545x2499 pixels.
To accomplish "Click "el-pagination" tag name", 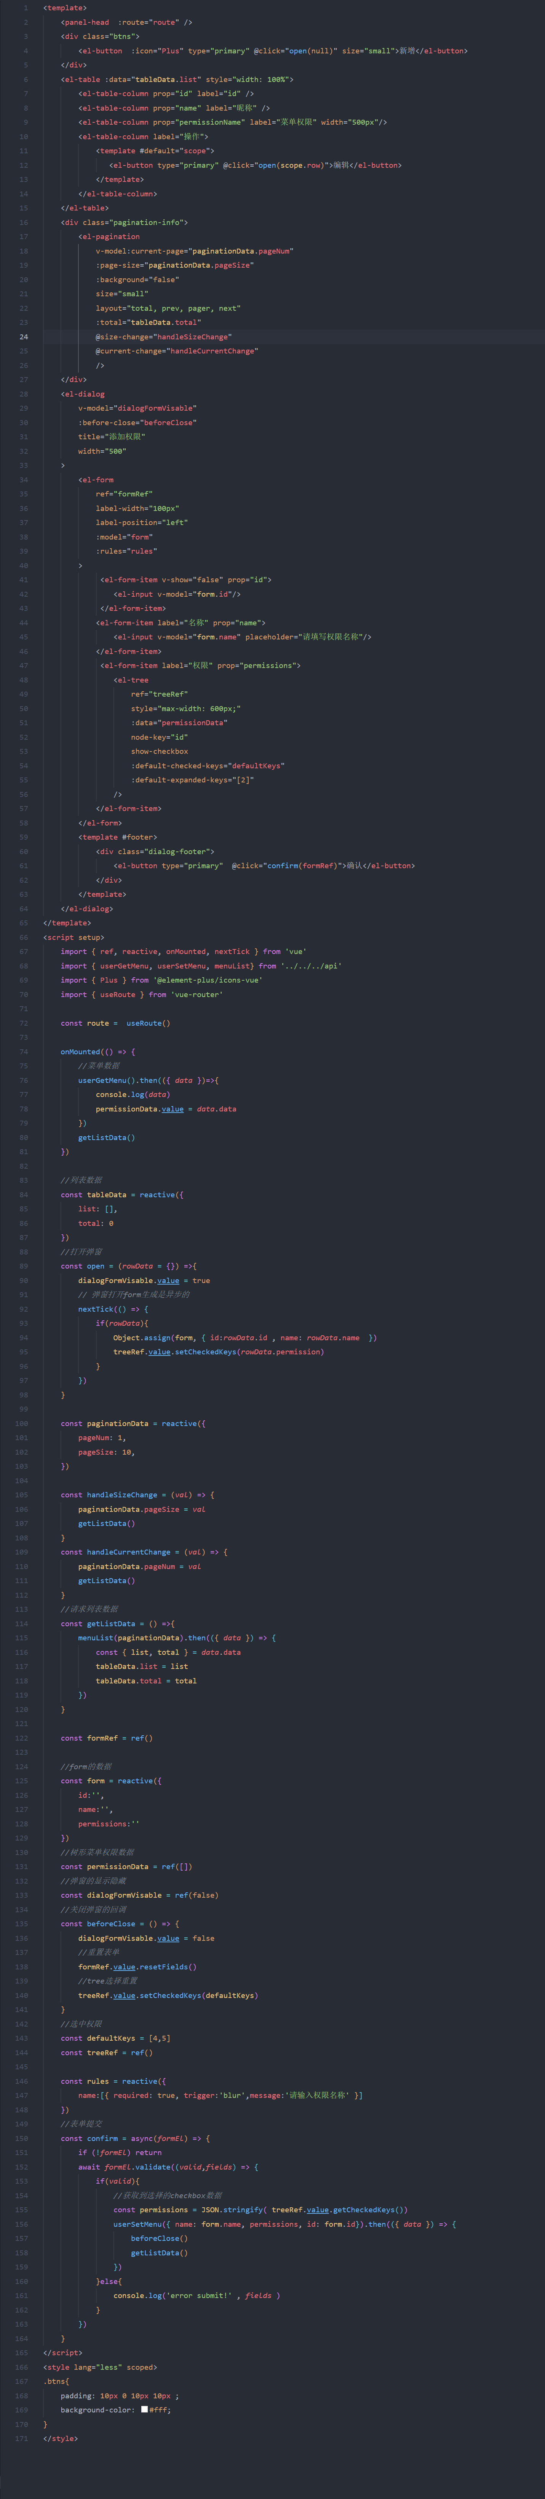I will 112,237.
